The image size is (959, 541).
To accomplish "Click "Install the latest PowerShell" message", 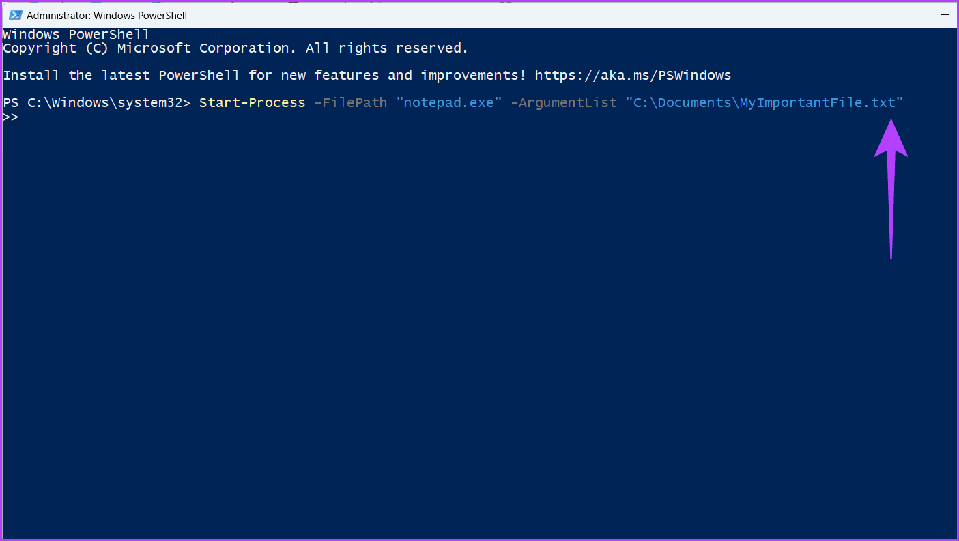I will pyautogui.click(x=121, y=75).
